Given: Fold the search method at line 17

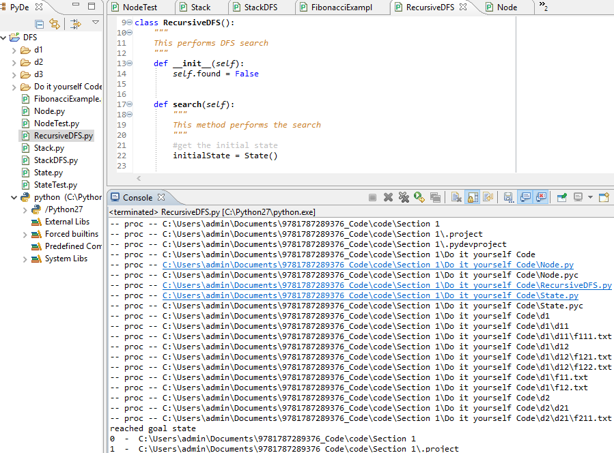Looking at the screenshot, I should (x=130, y=104).
